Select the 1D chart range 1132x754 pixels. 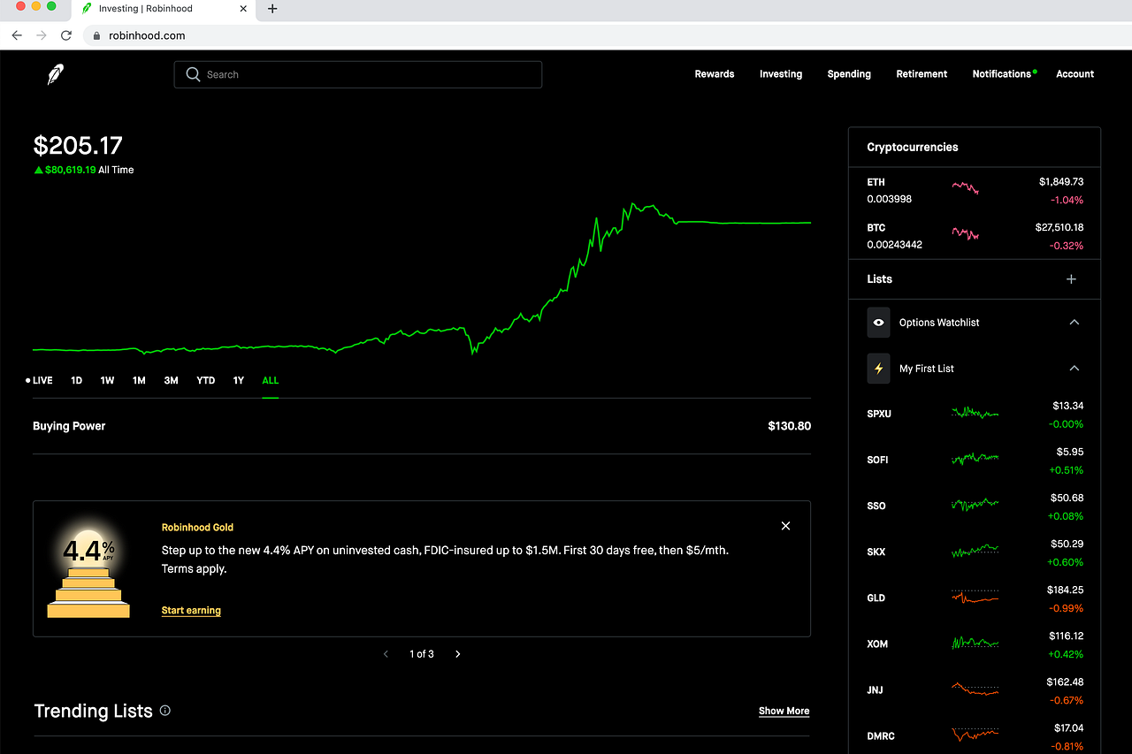76,381
